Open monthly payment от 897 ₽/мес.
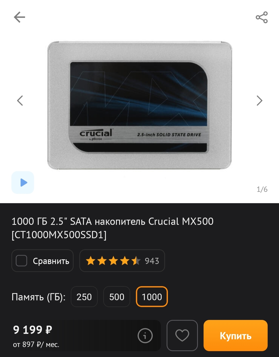 point(36,344)
